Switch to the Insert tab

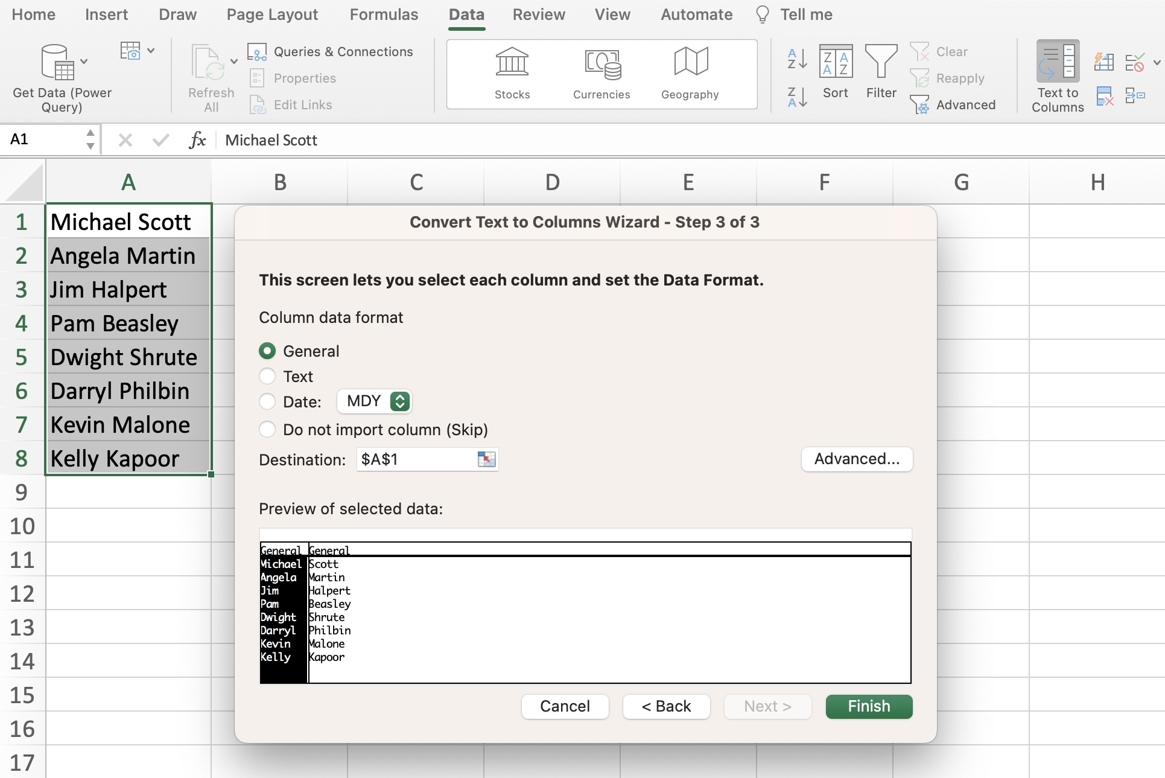coord(106,14)
